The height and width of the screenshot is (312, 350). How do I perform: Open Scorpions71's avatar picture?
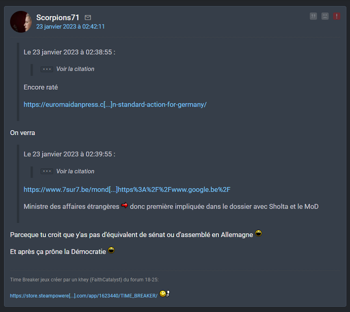(x=21, y=22)
